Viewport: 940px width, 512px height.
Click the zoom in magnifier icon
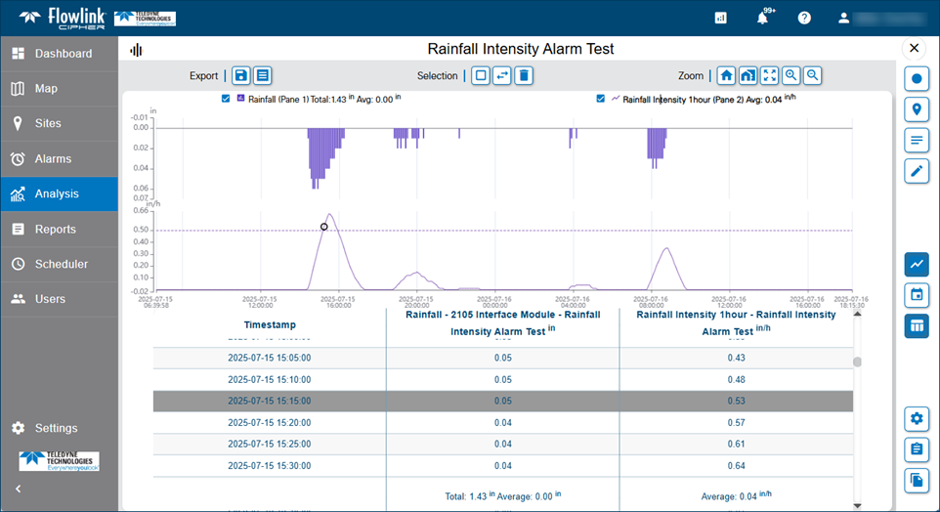click(790, 75)
